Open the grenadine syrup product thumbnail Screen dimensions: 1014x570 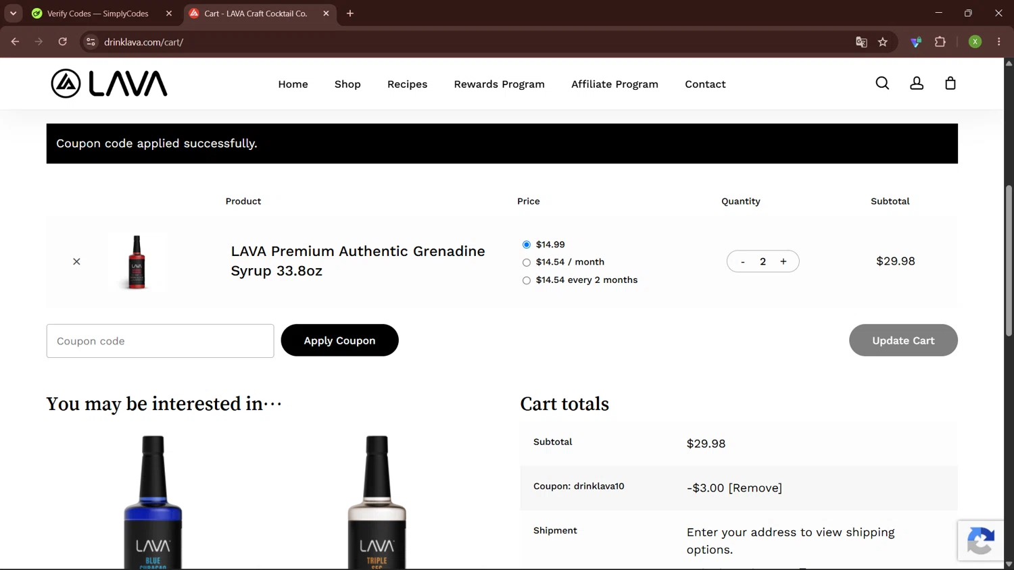coord(137,262)
